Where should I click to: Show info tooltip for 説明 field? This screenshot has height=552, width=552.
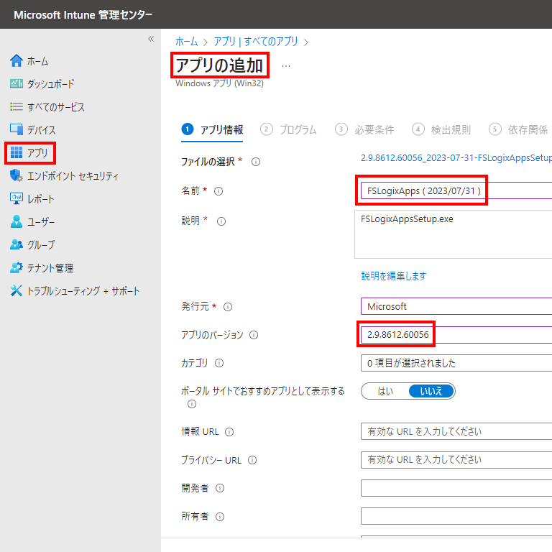coord(221,221)
